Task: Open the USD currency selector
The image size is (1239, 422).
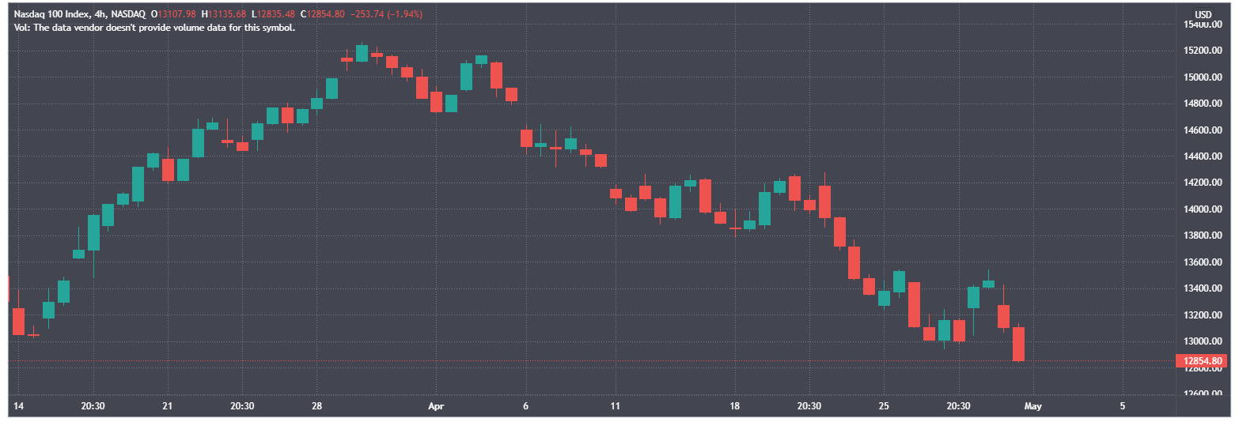Action: (1203, 14)
